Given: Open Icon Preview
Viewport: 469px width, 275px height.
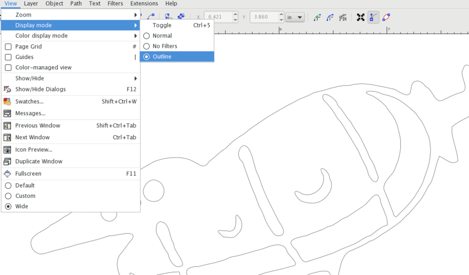Looking at the screenshot, I should [x=33, y=150].
